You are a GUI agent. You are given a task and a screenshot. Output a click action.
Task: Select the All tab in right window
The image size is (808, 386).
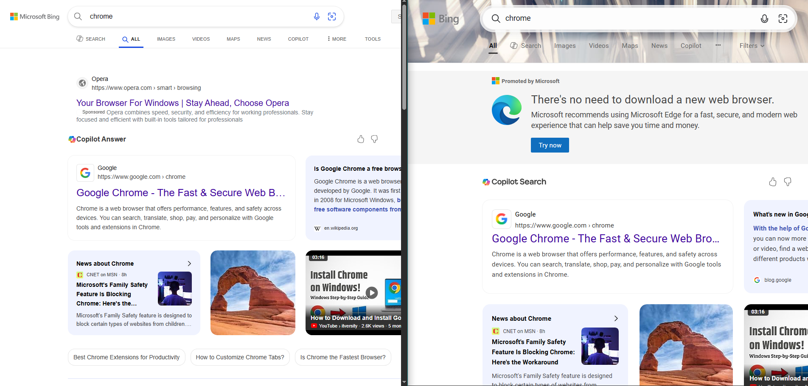pos(493,46)
